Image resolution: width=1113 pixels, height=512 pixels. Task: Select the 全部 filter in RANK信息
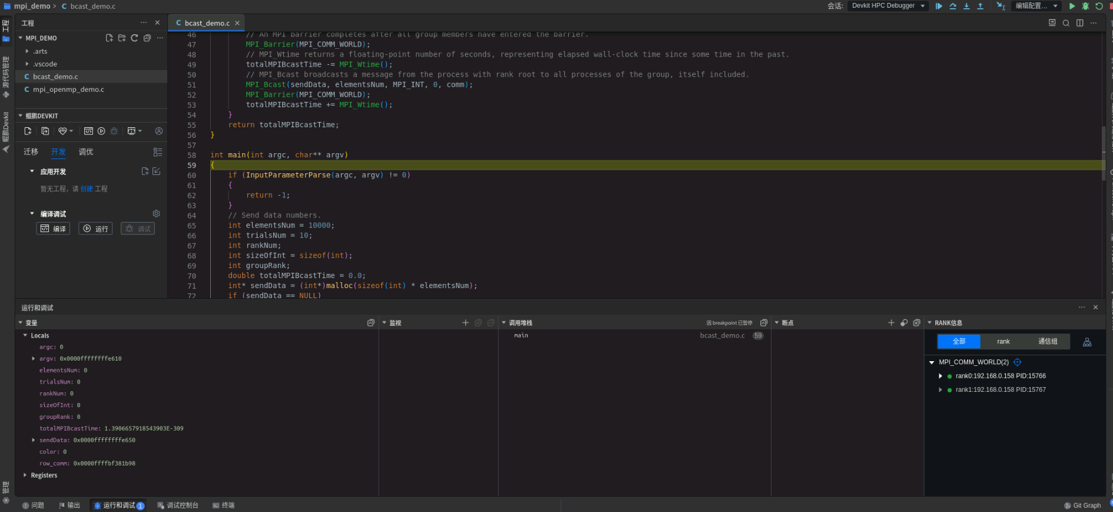[959, 342]
